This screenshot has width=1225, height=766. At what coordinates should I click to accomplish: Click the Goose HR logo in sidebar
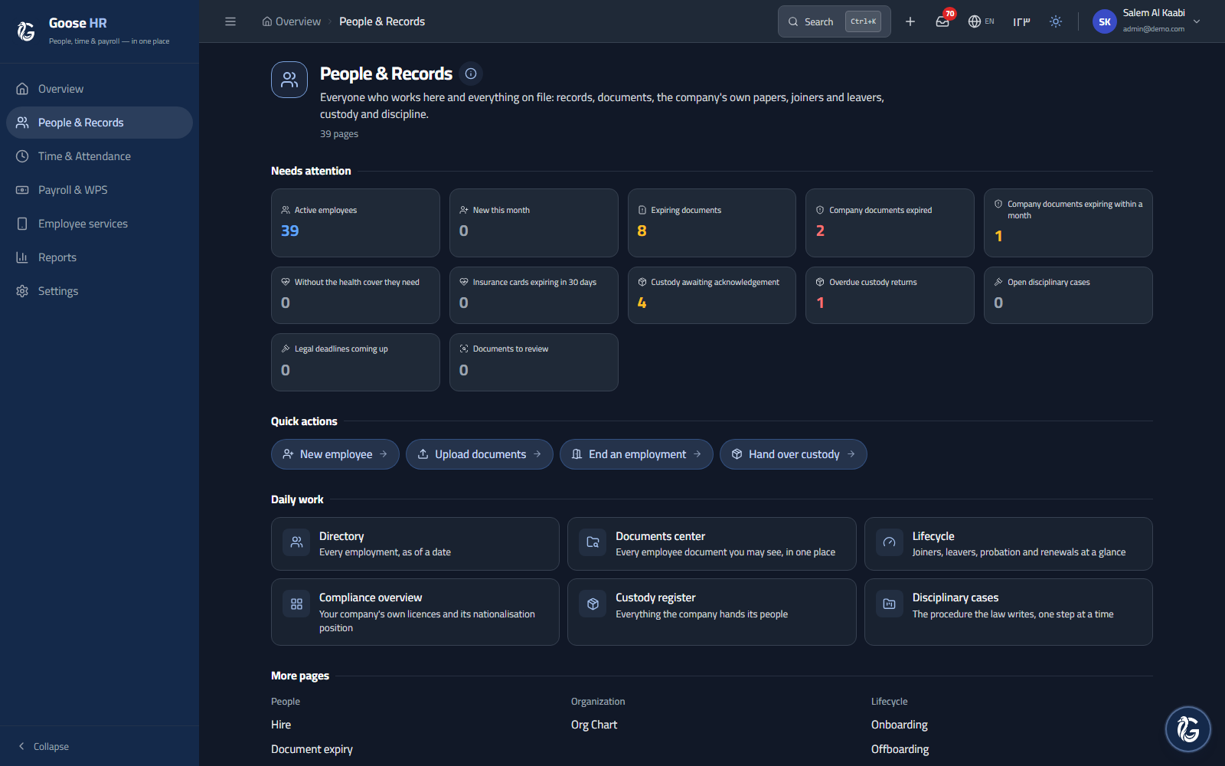coord(26,31)
